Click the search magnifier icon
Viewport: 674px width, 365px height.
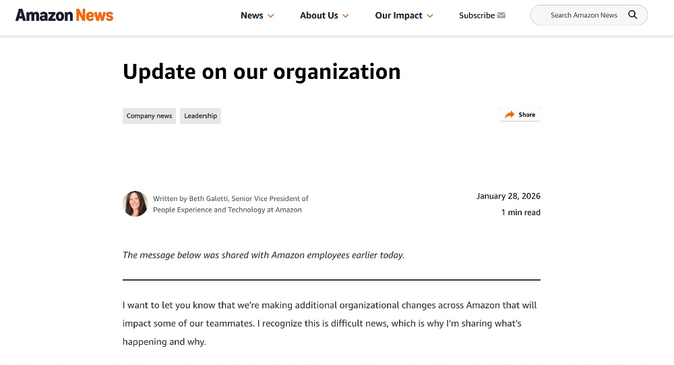[x=632, y=15]
